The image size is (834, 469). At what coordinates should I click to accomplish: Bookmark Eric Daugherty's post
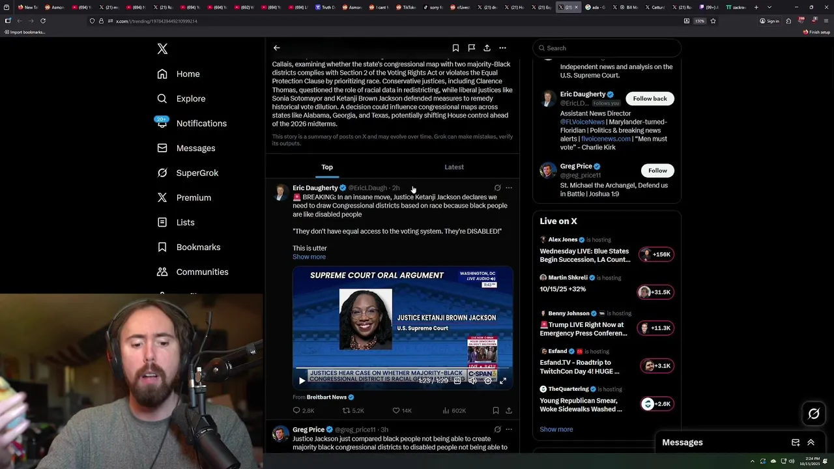click(x=496, y=411)
